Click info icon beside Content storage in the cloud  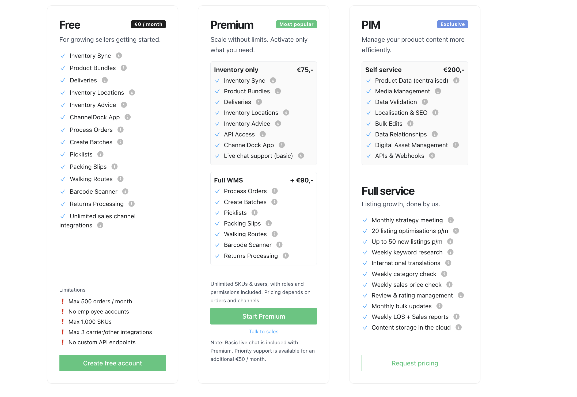coord(459,327)
